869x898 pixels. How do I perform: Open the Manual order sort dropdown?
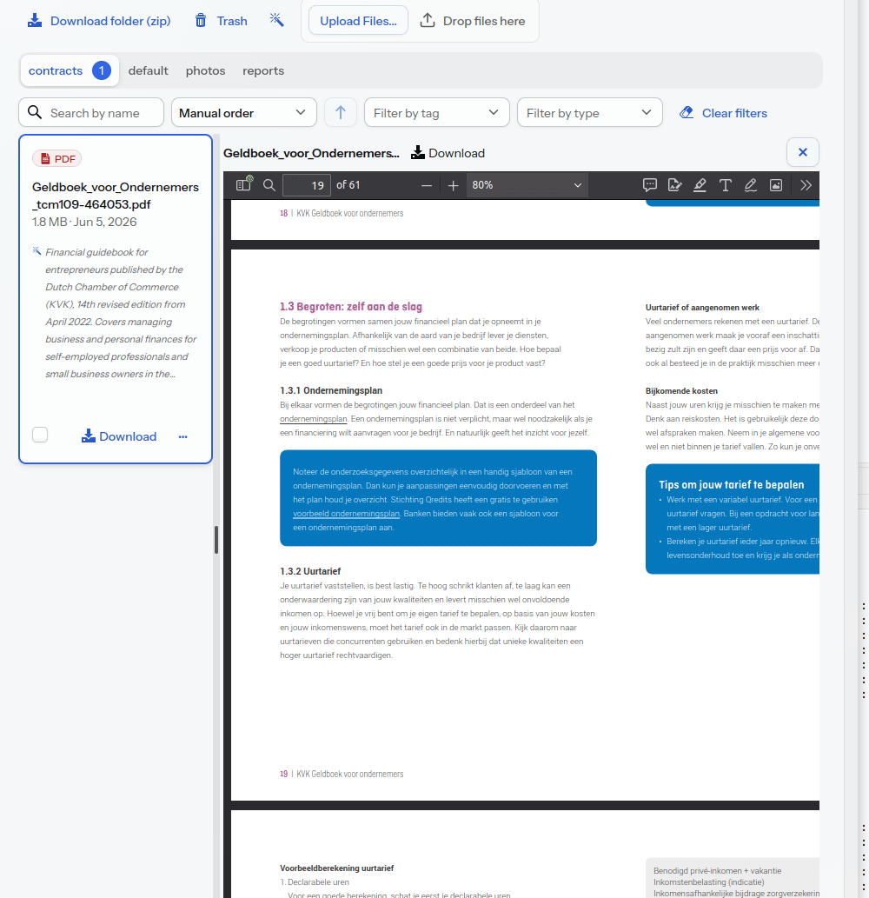(244, 113)
